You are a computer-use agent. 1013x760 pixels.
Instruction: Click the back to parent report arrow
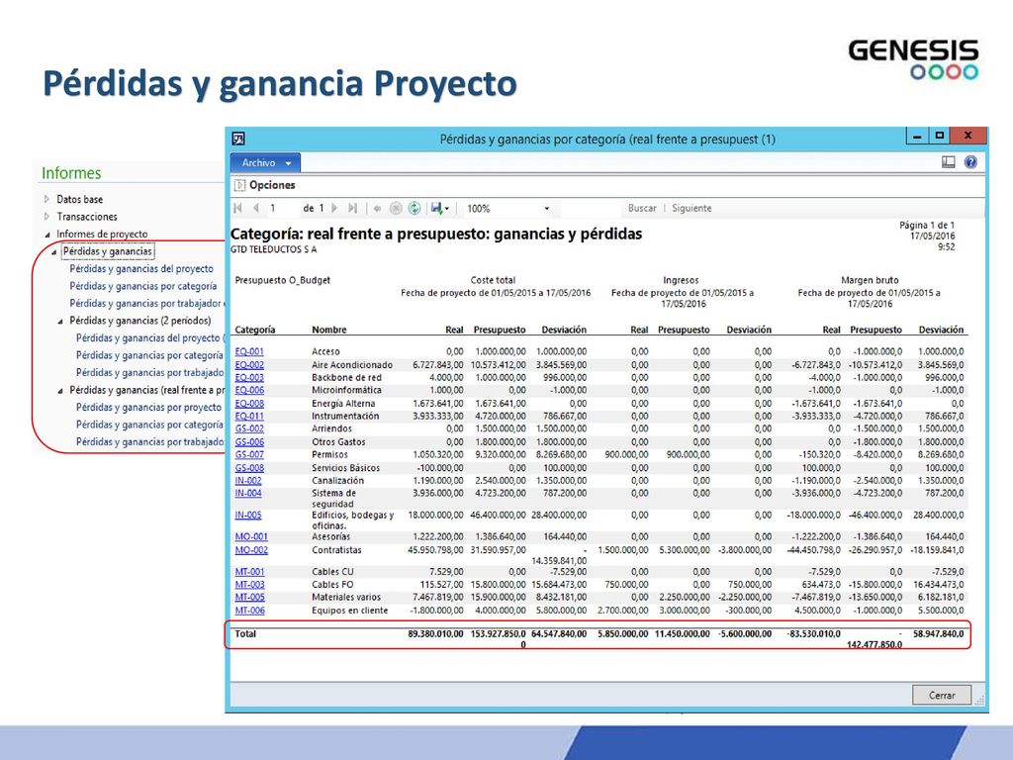pos(377,208)
